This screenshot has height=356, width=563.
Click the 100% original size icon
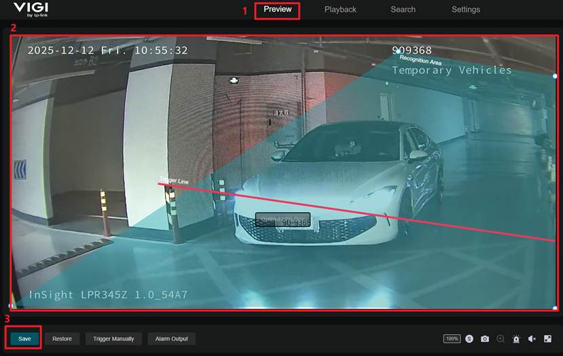[452, 339]
